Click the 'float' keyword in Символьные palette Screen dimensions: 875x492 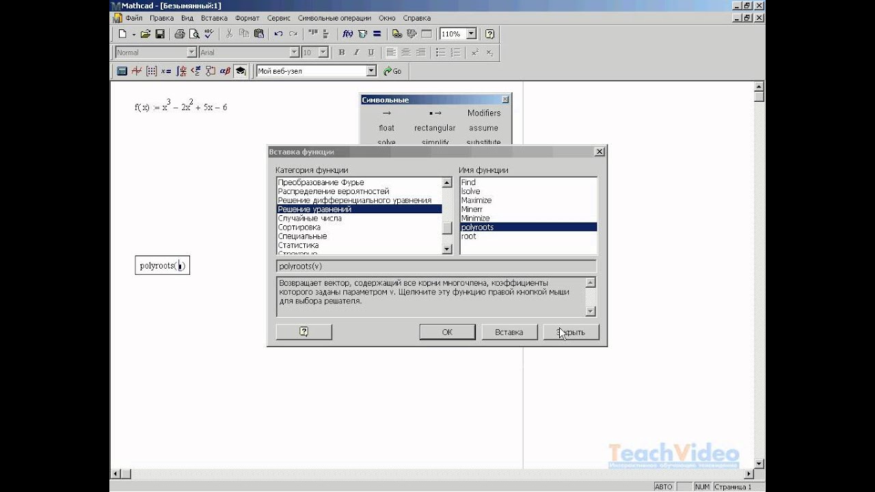click(x=387, y=128)
